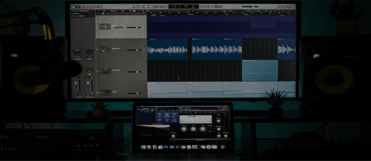Click the add track plus button
371x161 pixels.
pos(98,13)
